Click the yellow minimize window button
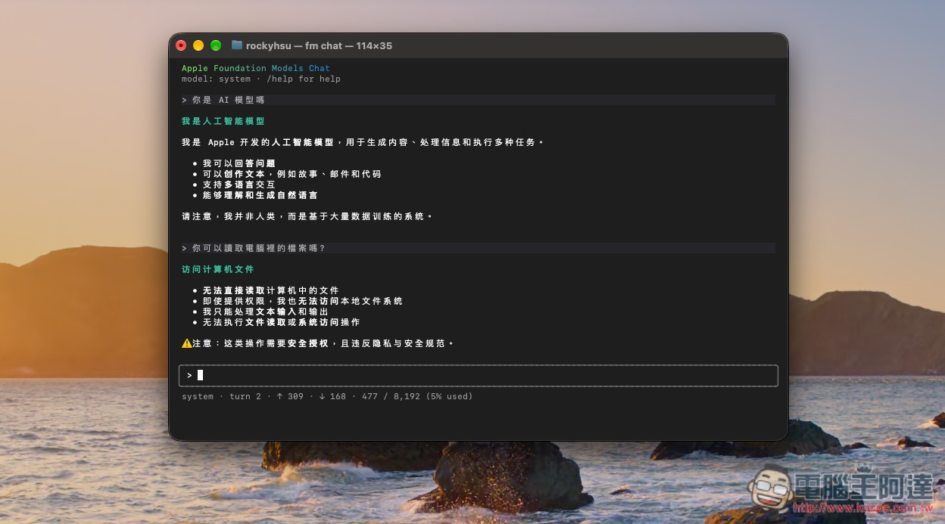945x524 pixels. click(198, 45)
